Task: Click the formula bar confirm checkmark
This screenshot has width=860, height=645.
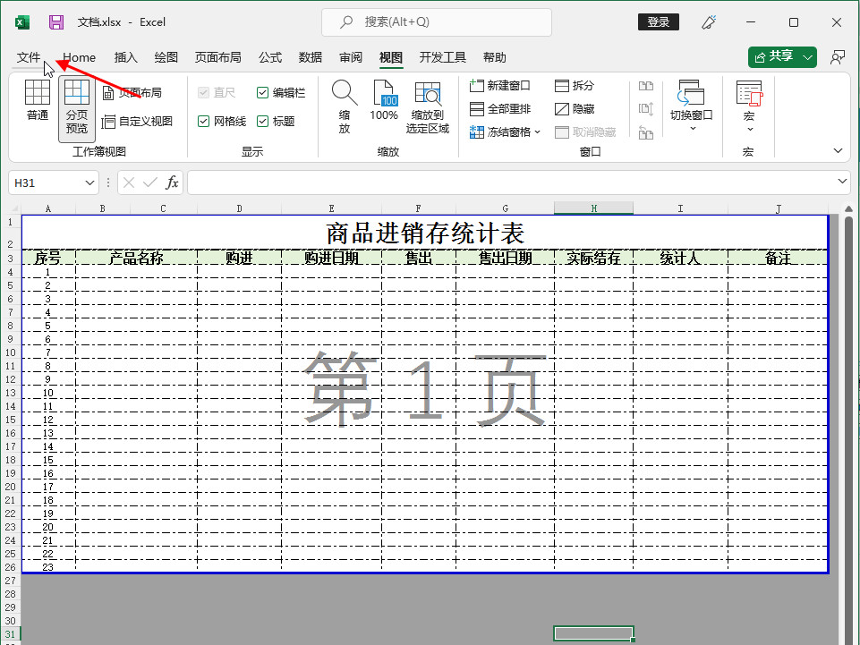Action: click(x=149, y=182)
